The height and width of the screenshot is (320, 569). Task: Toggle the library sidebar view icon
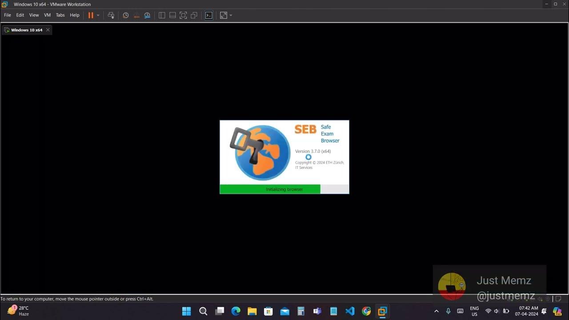(x=162, y=15)
